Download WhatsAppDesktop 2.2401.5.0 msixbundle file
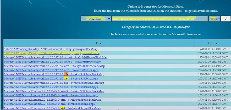The image size is (231, 110). [x=52, y=53]
